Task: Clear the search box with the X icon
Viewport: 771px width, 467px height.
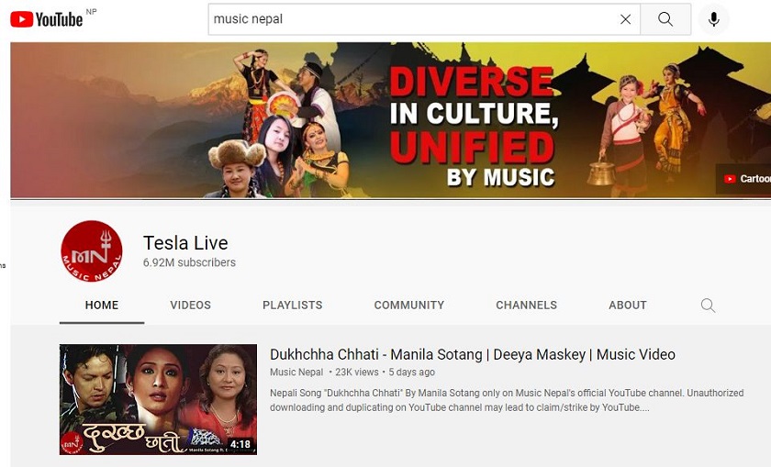Action: pyautogui.click(x=625, y=19)
